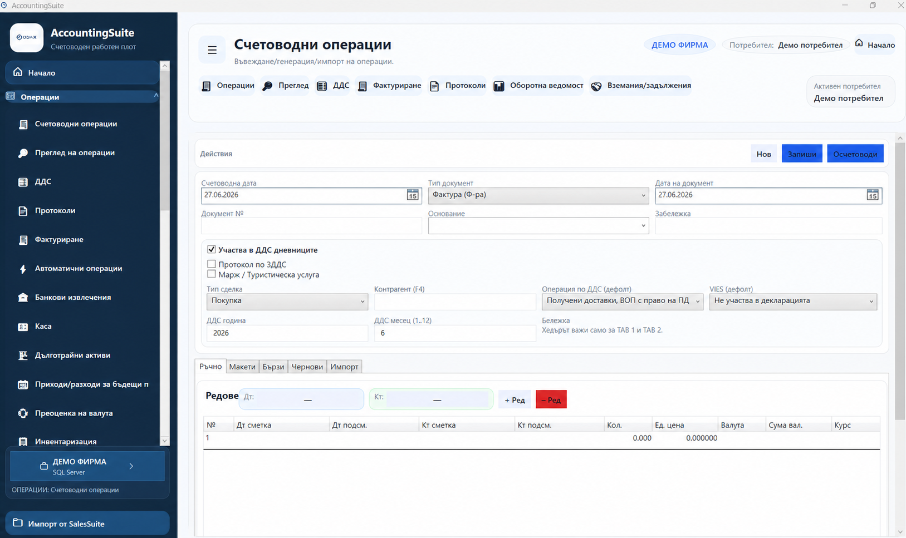Screen dimensions: 906x538
Task: Click the Осчетоводи button
Action: [x=855, y=154]
